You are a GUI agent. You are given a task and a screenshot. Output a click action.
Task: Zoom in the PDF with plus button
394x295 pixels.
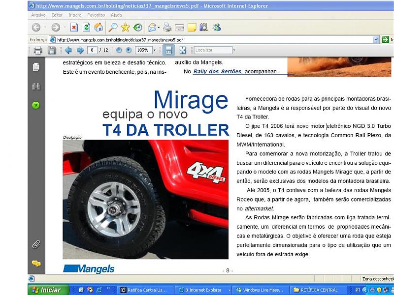(x=129, y=50)
